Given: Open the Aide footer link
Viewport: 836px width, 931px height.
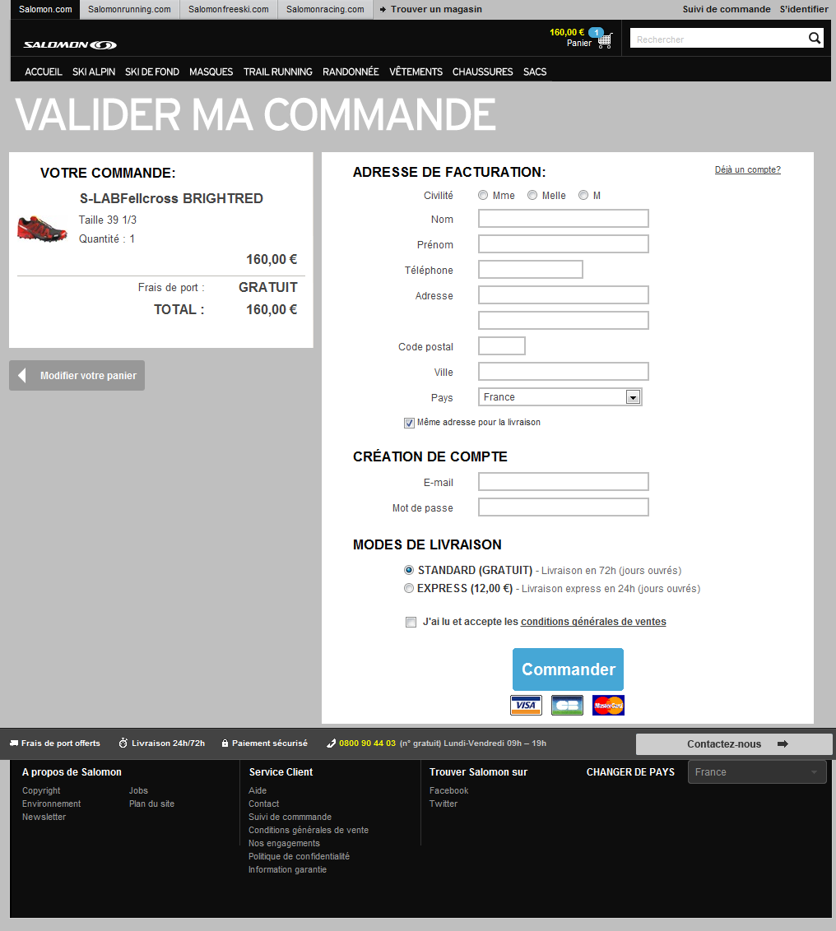Looking at the screenshot, I should click(x=258, y=791).
